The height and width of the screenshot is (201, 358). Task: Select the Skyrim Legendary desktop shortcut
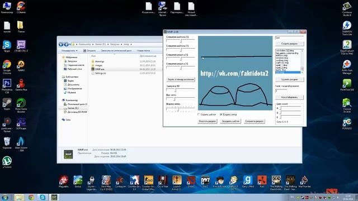(92, 183)
